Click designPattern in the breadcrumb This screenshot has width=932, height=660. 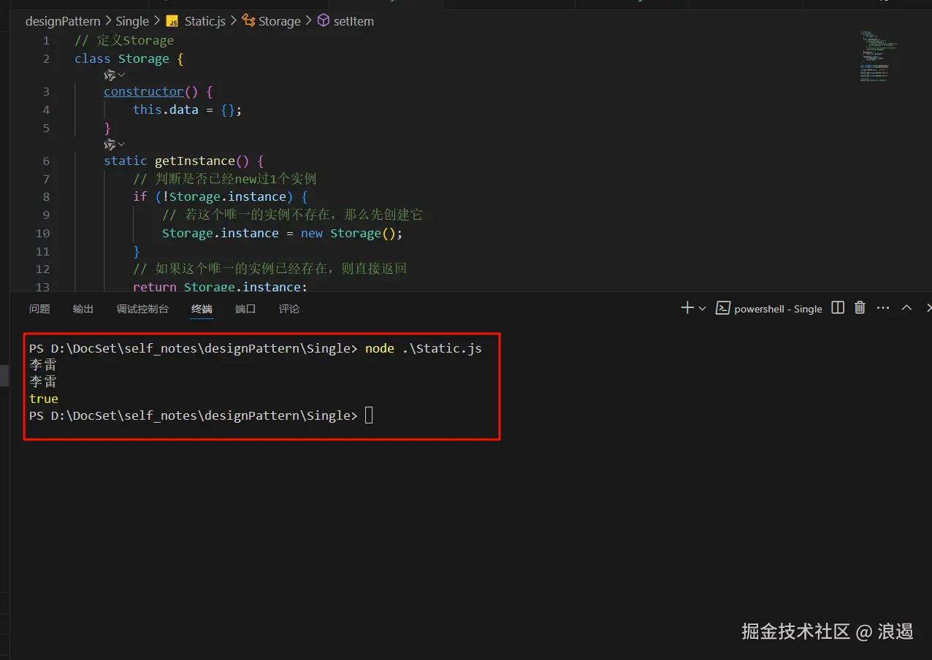pos(63,21)
